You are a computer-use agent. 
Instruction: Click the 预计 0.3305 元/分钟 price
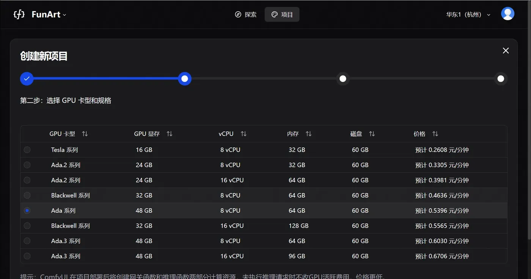click(x=442, y=165)
